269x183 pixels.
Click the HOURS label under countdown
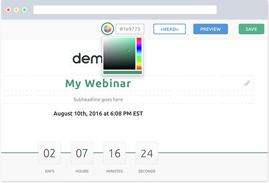coord(82,171)
